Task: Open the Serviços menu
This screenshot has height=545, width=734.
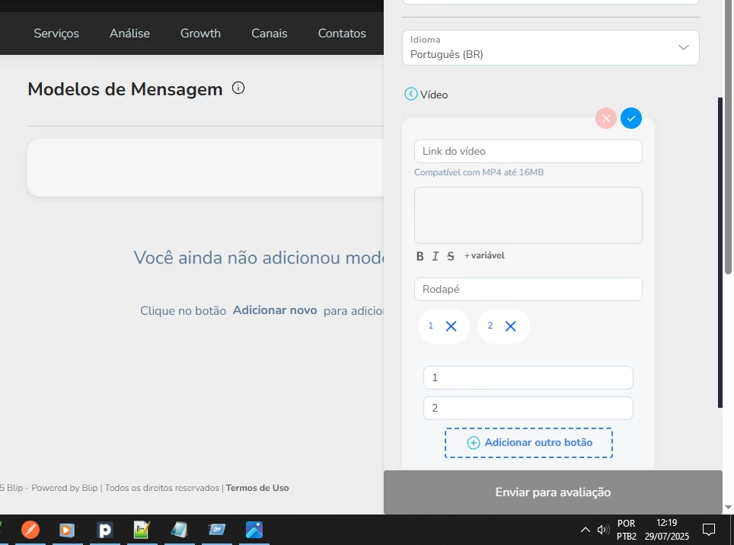Action: [56, 34]
